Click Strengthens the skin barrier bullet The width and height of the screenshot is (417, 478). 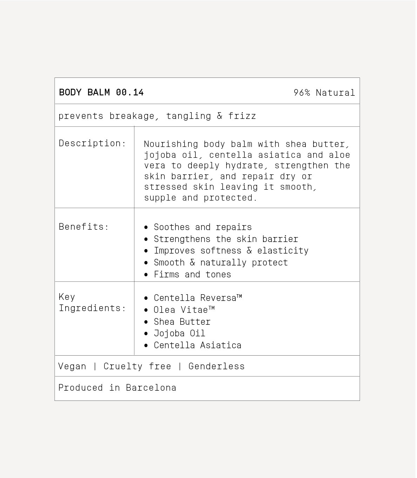tap(226, 239)
